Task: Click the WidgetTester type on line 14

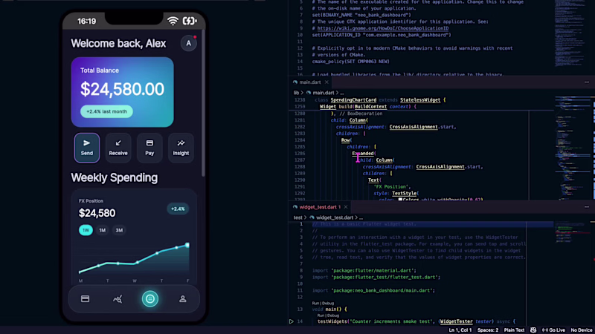Action: tap(456, 321)
